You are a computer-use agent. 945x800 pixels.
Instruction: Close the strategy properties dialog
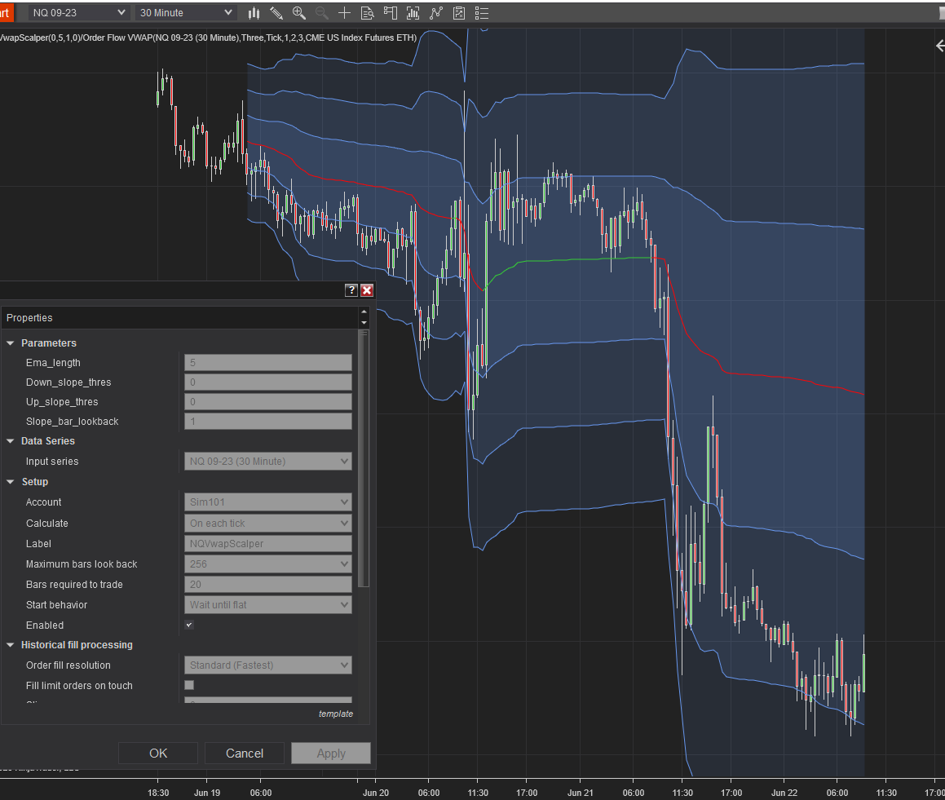pyautogui.click(x=366, y=290)
